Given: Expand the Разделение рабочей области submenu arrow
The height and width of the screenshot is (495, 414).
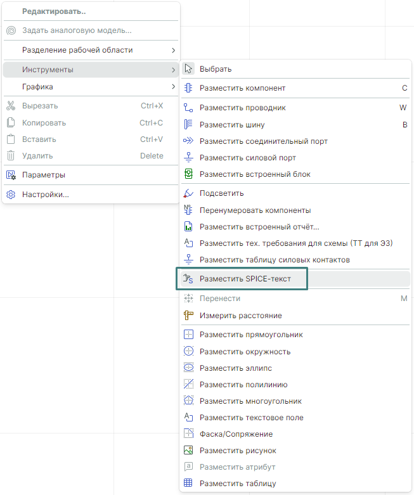Looking at the screenshot, I should 173,50.
